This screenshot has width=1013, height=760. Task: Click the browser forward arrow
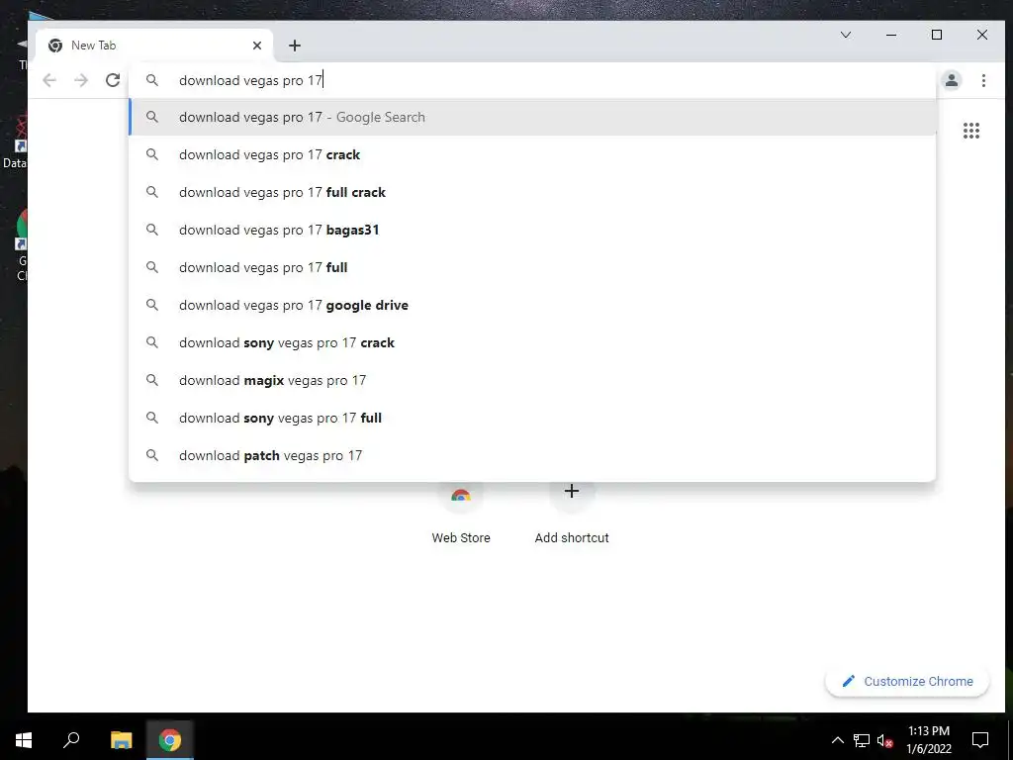[x=81, y=80]
